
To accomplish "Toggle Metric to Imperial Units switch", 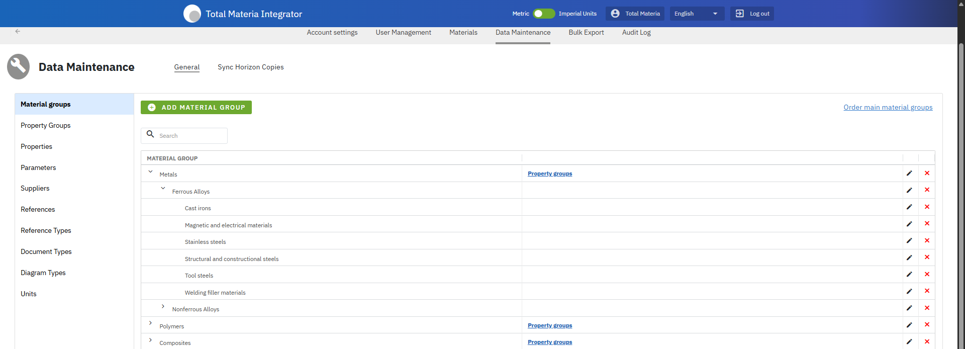I will pos(543,14).
